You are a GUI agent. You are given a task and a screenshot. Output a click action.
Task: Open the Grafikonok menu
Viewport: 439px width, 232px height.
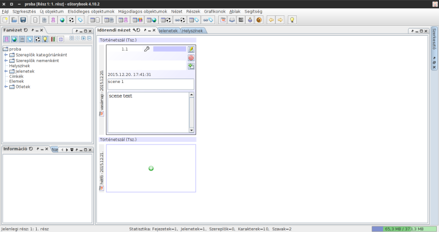coord(215,11)
